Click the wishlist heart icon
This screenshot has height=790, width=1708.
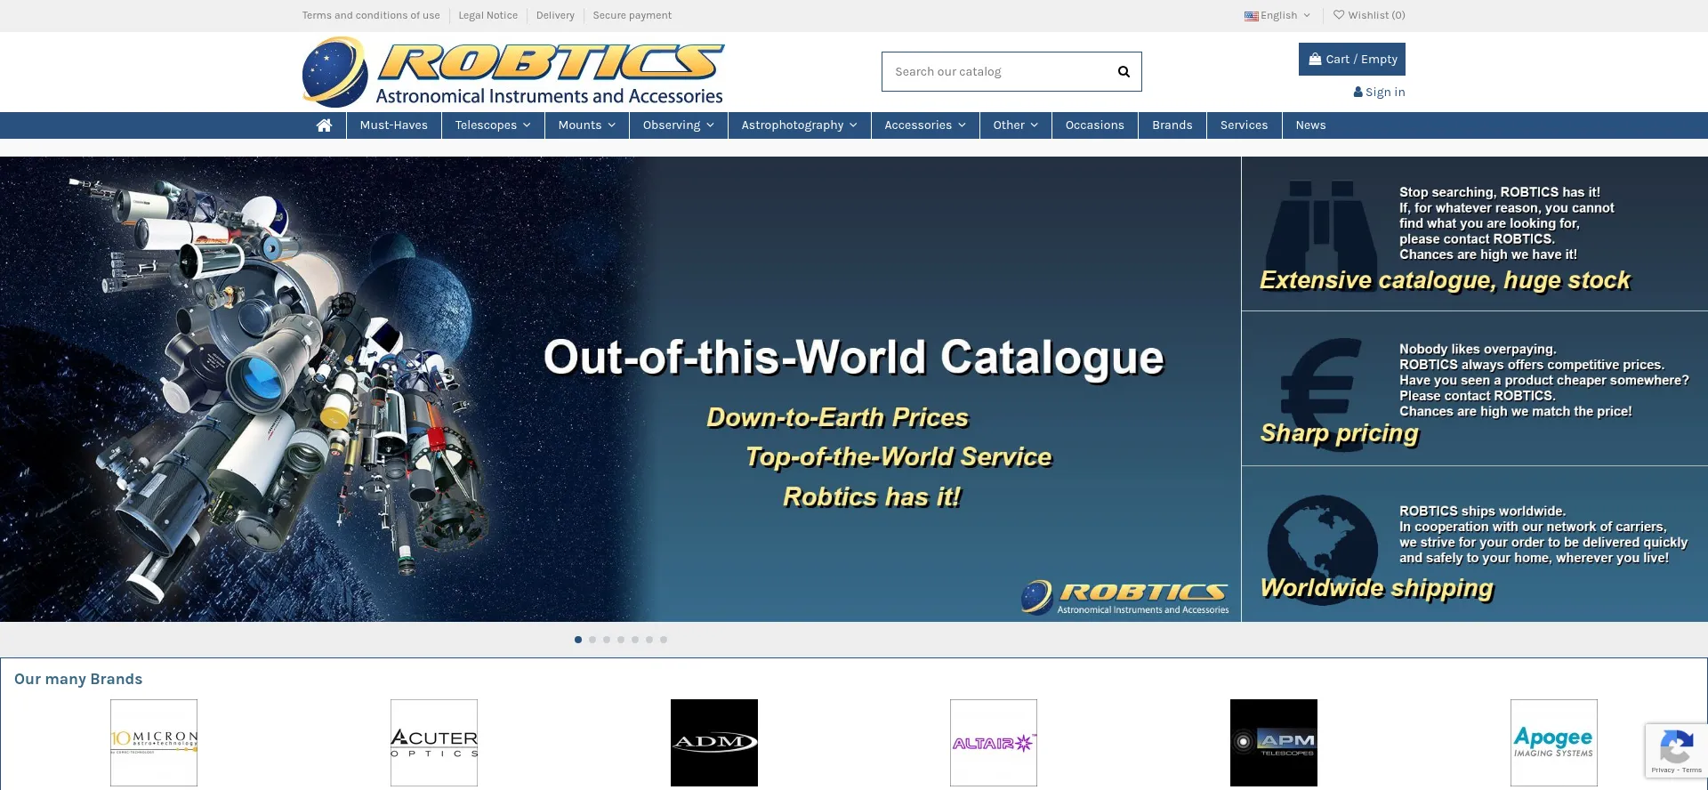click(x=1339, y=15)
